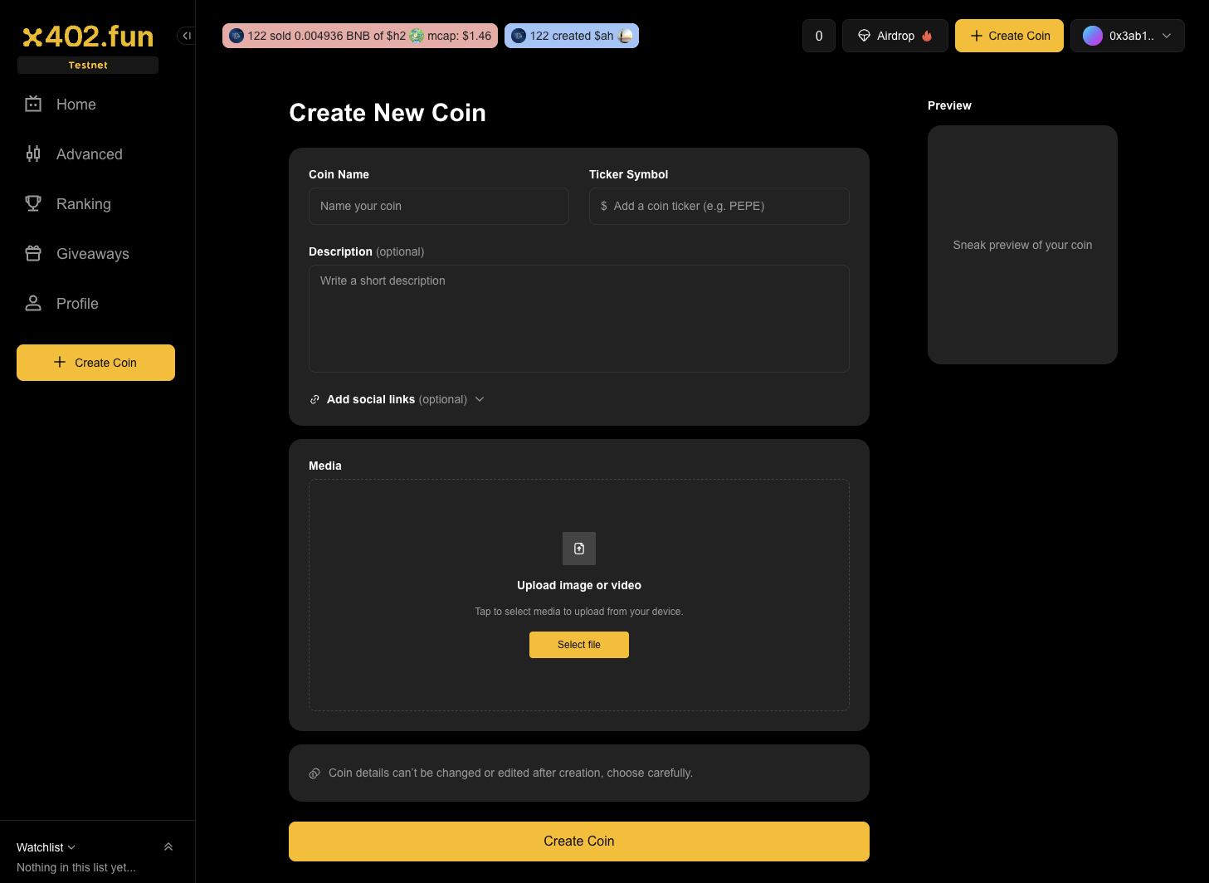Click the Ranking trophy icon
Screen dimensions: 1209x883
[x=33, y=204]
